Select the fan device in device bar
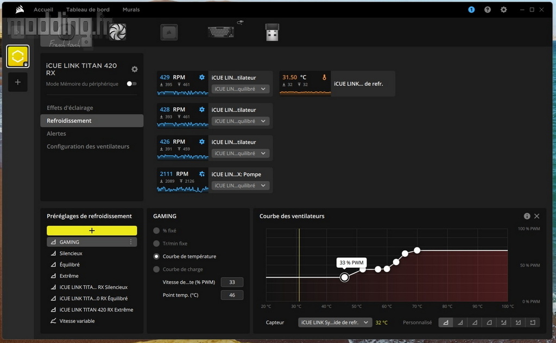Screen dimensions: 556x343 click(x=117, y=32)
